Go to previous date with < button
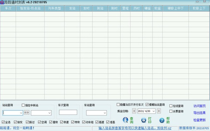Viewport: 210px width, 131px height. 134,111
